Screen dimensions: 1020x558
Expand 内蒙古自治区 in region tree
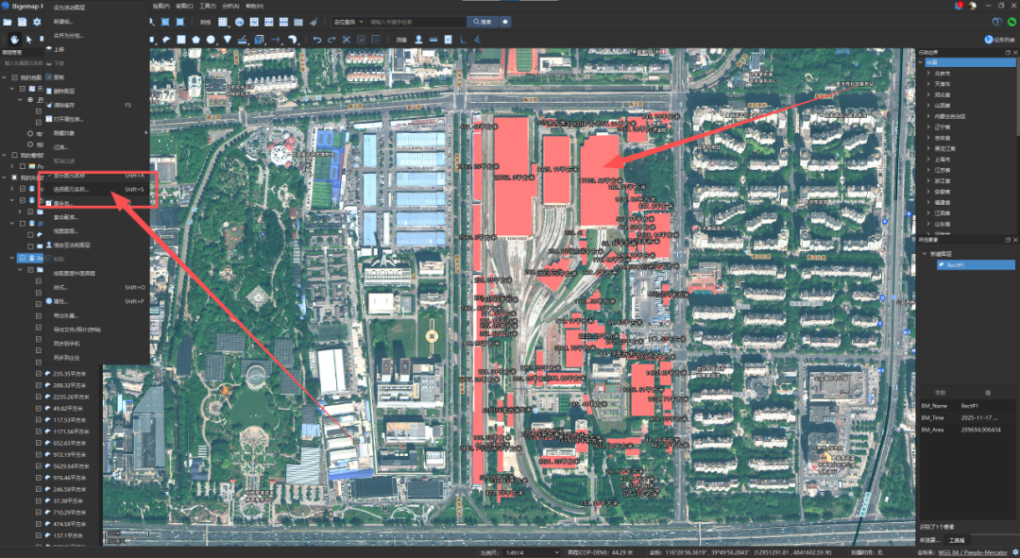tap(928, 116)
